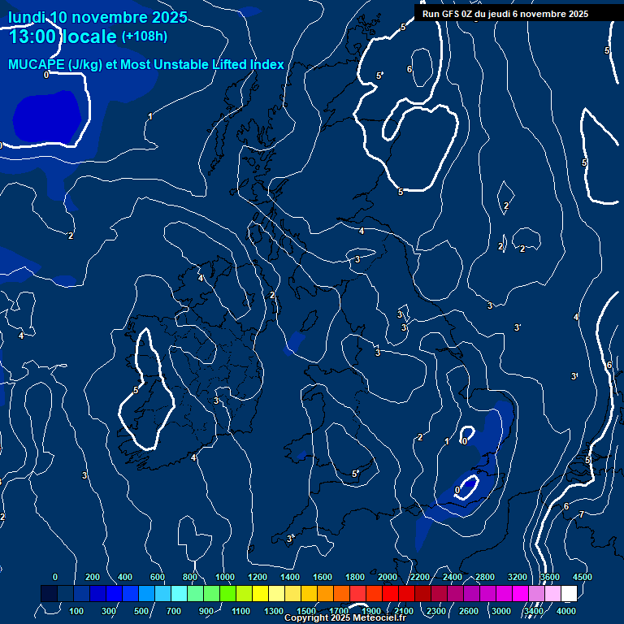Click the '4000' legend value
Screen dimensions: 624x624
(x=565, y=611)
